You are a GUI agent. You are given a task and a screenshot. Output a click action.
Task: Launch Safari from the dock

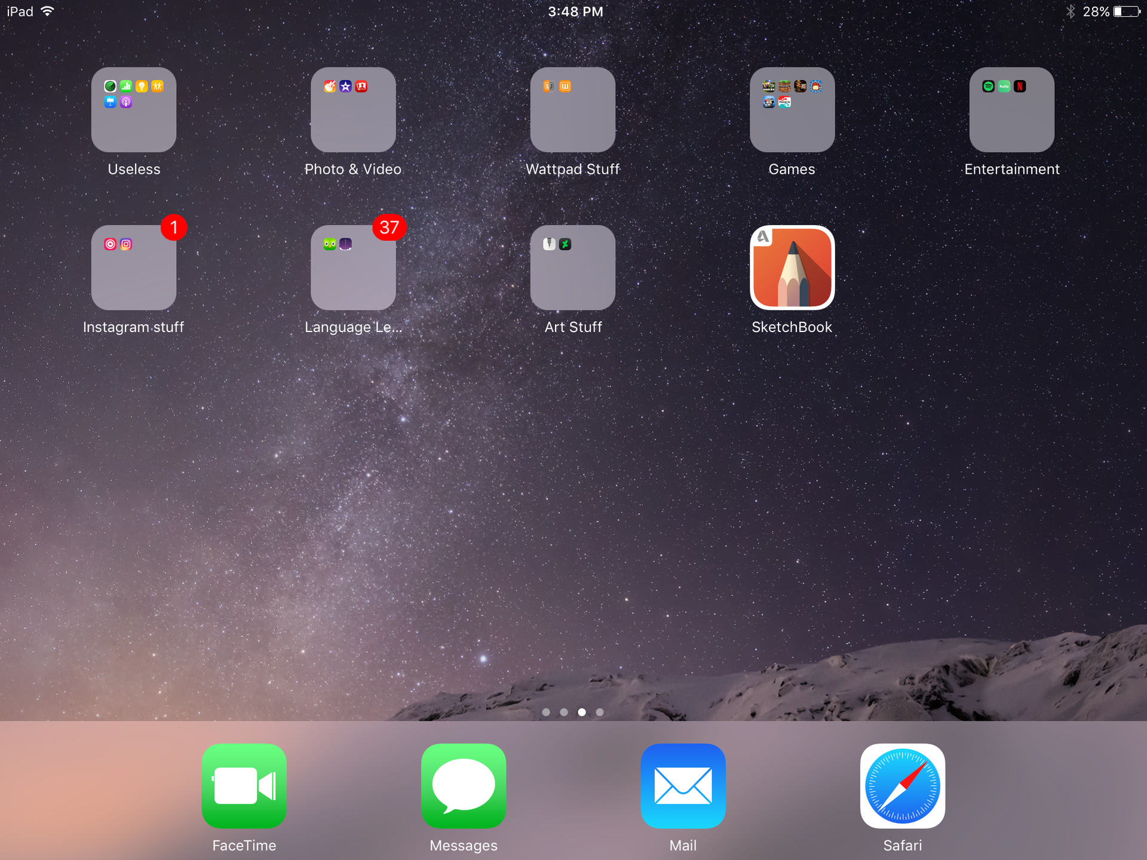pyautogui.click(x=903, y=786)
